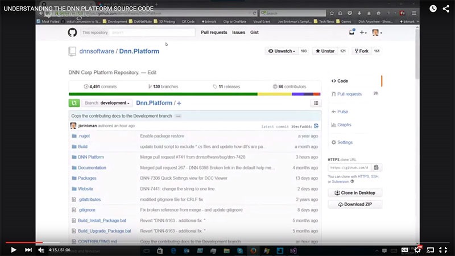Open the Build folder

click(82, 147)
